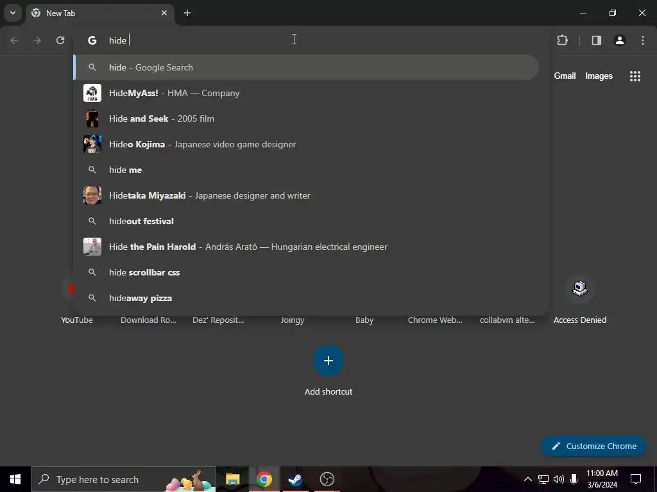
Task: Open OBS Studio from the taskbar
Action: click(x=327, y=479)
